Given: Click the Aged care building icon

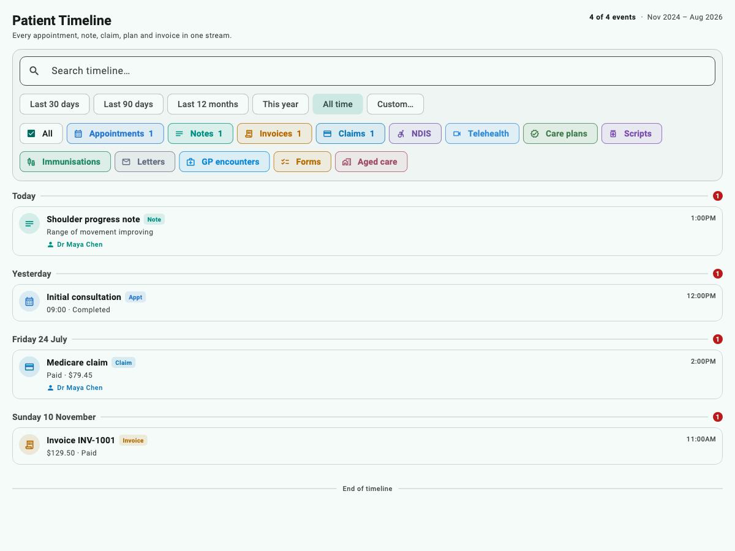Looking at the screenshot, I should (347, 162).
